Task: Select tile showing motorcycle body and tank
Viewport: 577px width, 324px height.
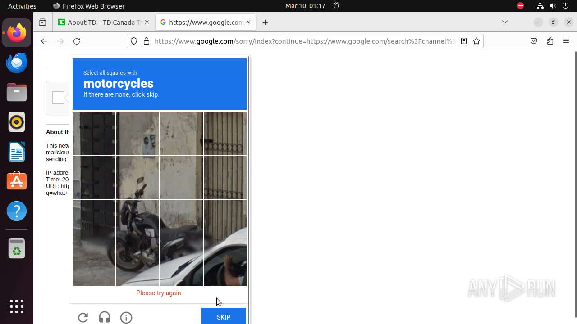Action: tap(137, 221)
